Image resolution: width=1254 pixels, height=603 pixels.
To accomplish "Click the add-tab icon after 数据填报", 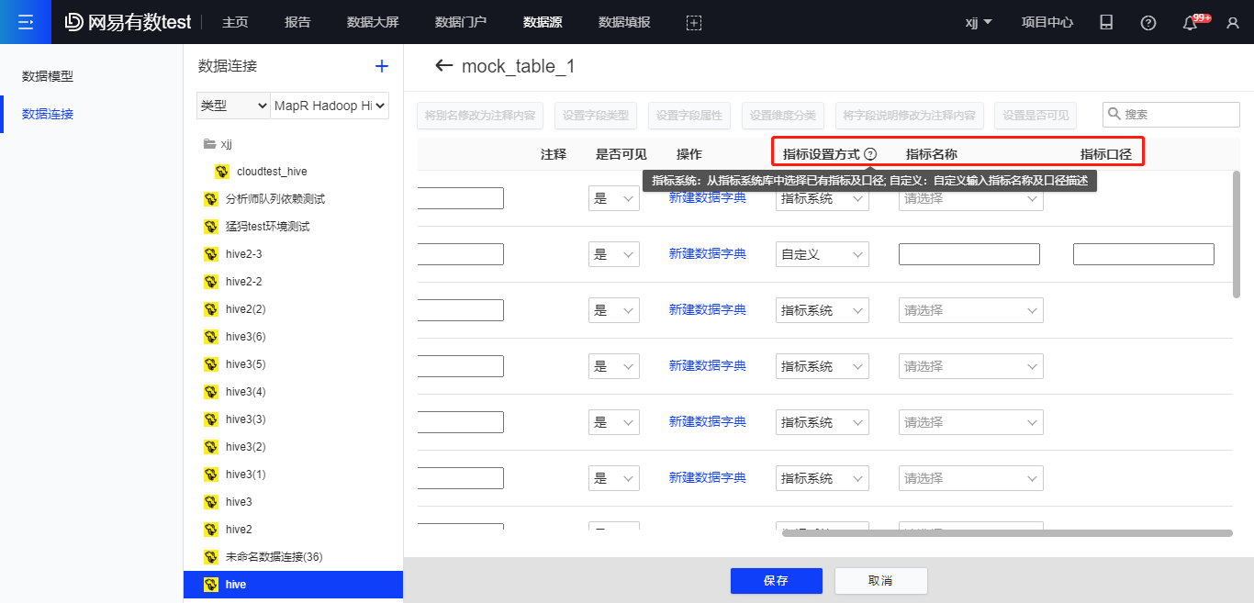I will 694,23.
